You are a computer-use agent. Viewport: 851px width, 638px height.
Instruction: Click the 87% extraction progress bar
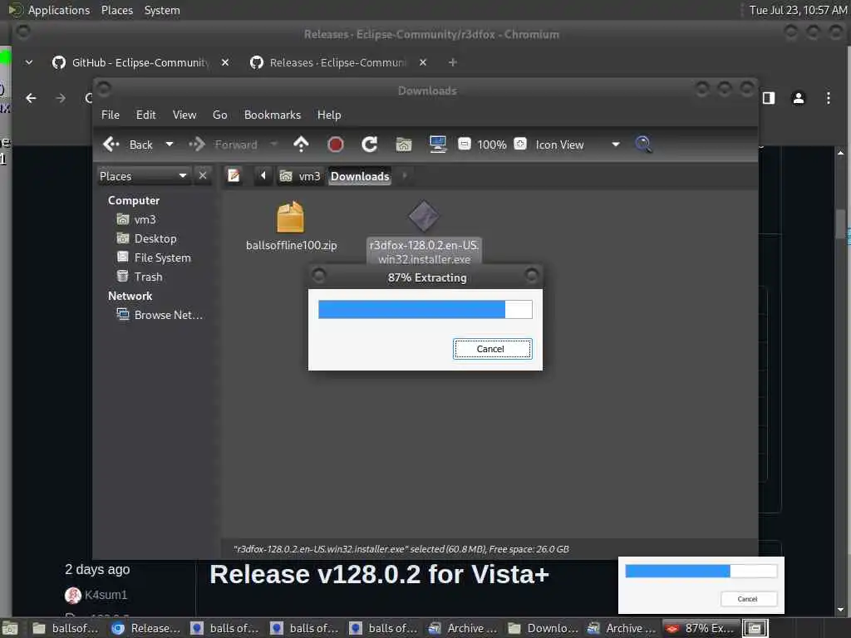(x=425, y=309)
